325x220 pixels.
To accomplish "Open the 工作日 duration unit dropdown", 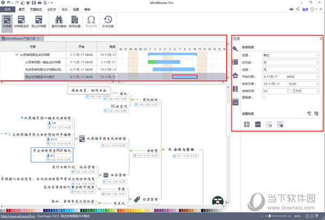I will (305, 91).
